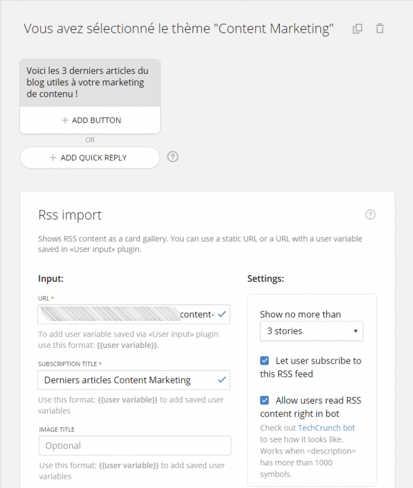Uncheck Let user subscribe to RSS feed
The image size is (413, 488).
[264, 361]
